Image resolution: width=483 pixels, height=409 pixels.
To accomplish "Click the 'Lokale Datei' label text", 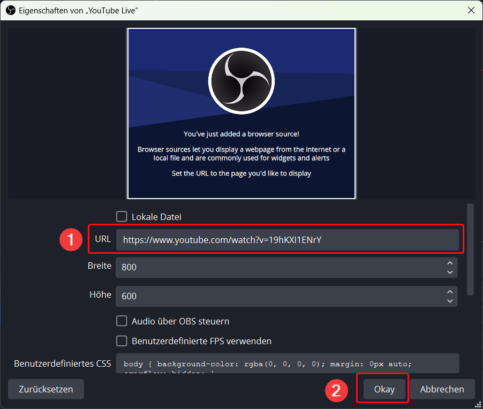I will (x=156, y=217).
